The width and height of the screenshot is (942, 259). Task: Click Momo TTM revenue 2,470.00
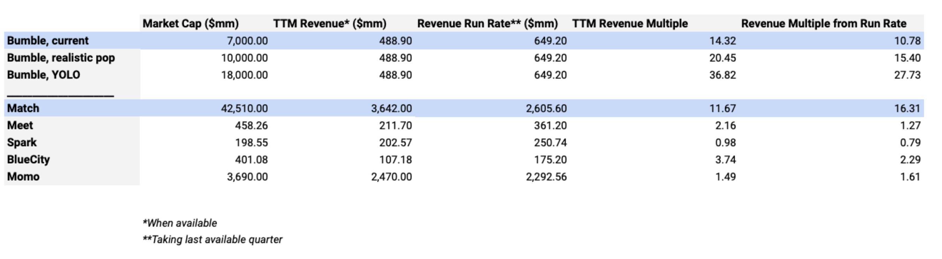click(x=391, y=176)
